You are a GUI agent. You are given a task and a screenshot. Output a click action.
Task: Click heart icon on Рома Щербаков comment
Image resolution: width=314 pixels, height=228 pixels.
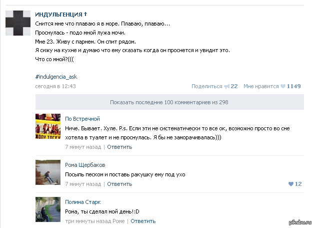click(x=291, y=184)
